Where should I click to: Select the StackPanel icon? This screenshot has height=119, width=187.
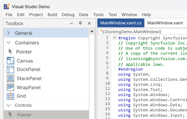tap(10, 78)
